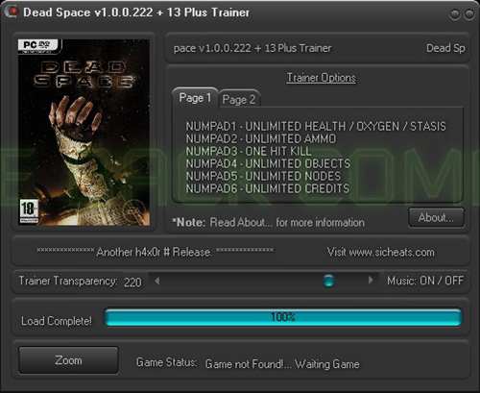The image size is (480, 393).
Task: Click the red trainer icon in title bar
Action: 12,12
